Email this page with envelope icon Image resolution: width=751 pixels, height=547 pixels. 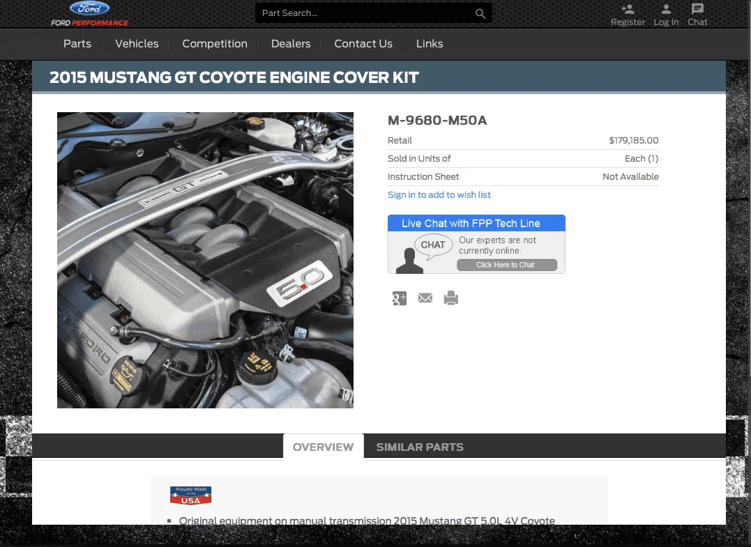click(425, 298)
